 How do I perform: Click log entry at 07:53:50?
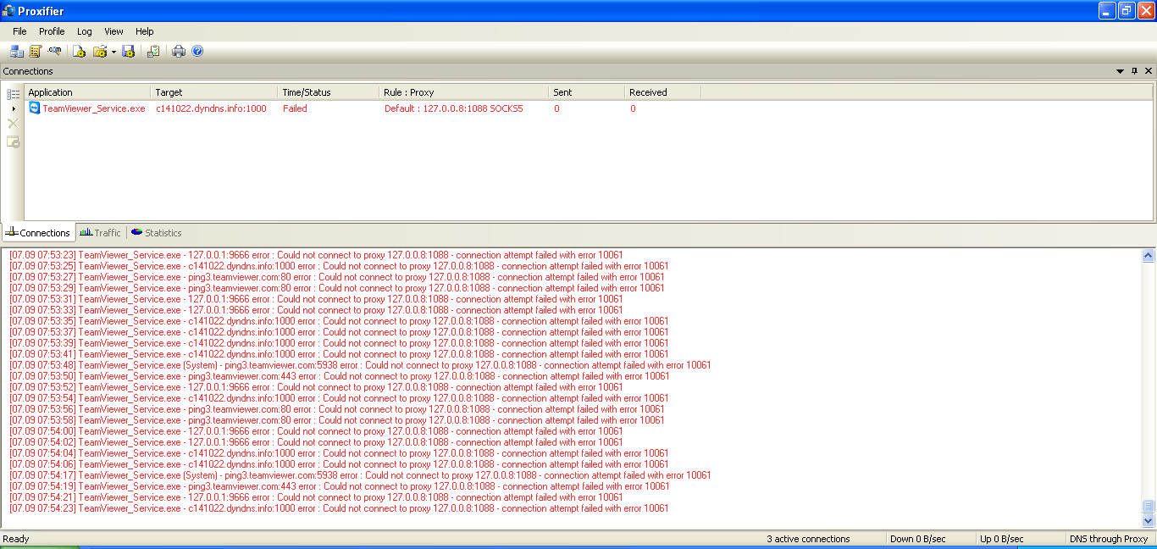tap(340, 376)
